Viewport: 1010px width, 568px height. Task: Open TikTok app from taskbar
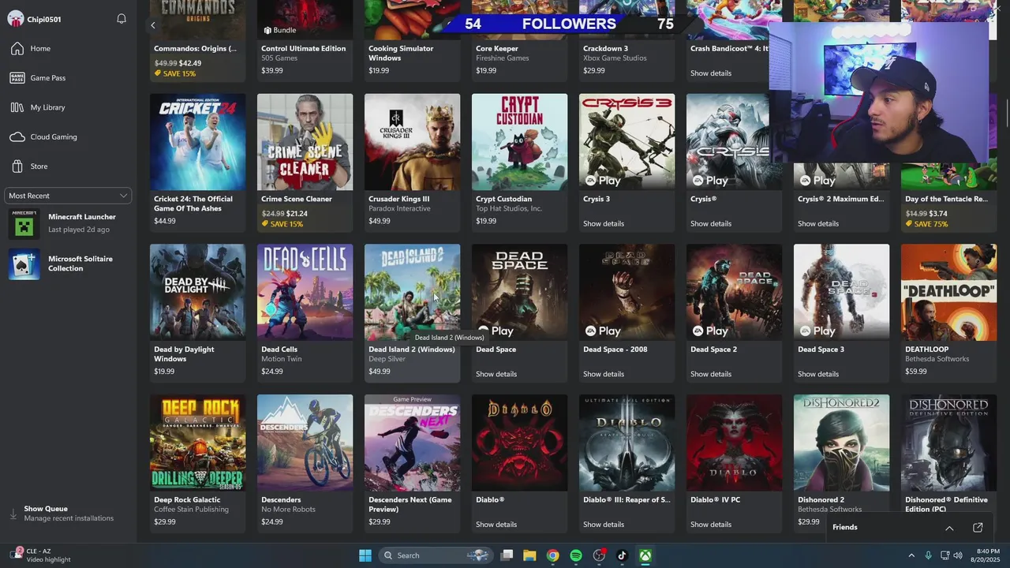tap(622, 555)
